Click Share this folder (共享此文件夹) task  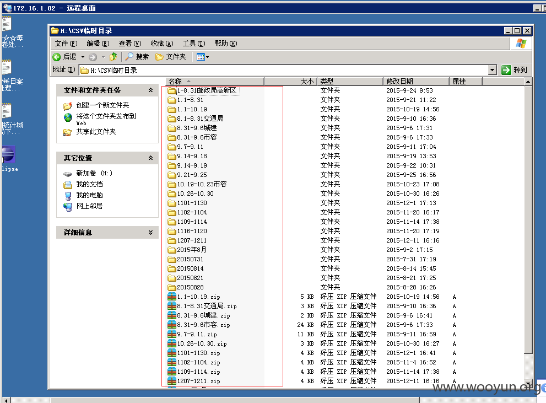coord(96,132)
